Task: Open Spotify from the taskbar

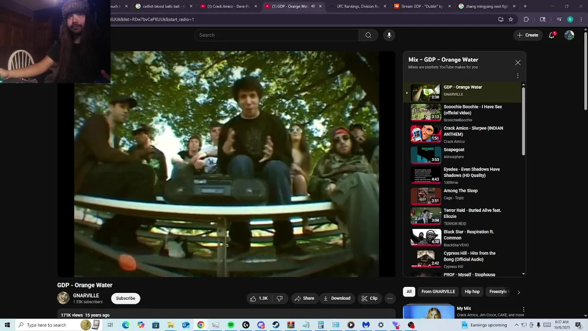Action: coord(231,325)
